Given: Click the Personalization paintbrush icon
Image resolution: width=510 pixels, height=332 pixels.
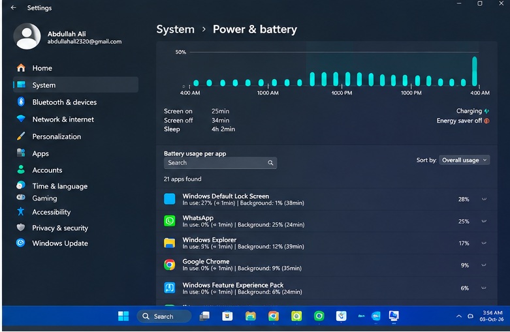Looking at the screenshot, I should (x=21, y=136).
